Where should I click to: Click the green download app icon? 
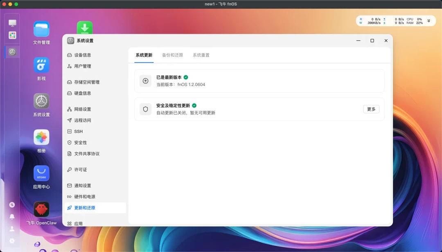pos(85,28)
